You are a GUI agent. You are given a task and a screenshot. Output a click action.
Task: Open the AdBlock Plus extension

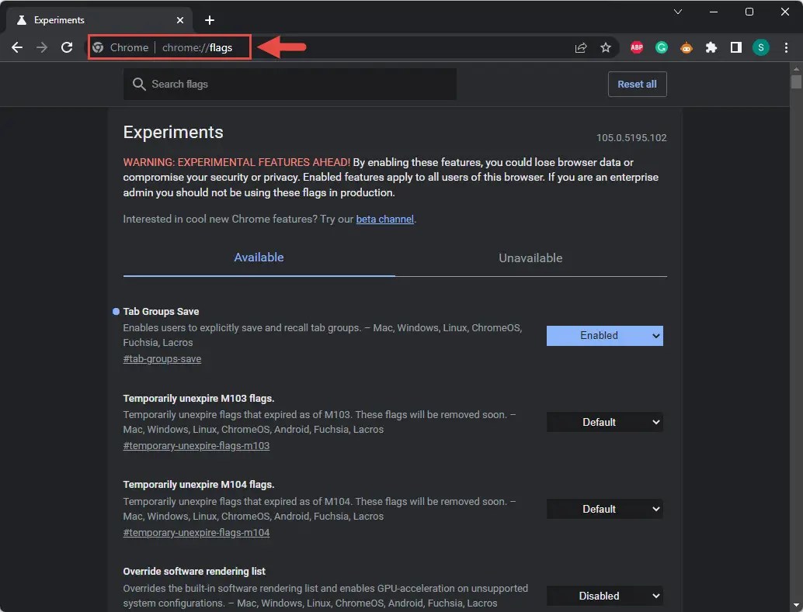click(x=637, y=47)
